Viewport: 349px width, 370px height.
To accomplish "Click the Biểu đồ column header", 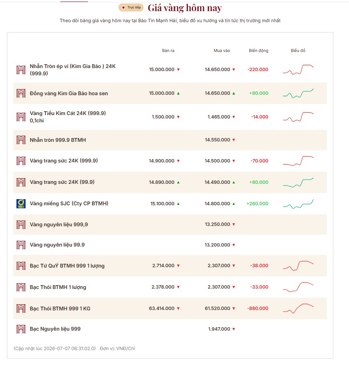I will 298,50.
